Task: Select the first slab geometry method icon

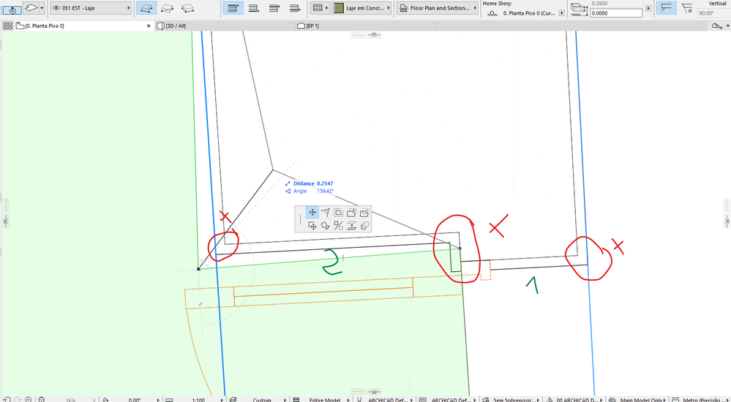Action: [x=146, y=8]
